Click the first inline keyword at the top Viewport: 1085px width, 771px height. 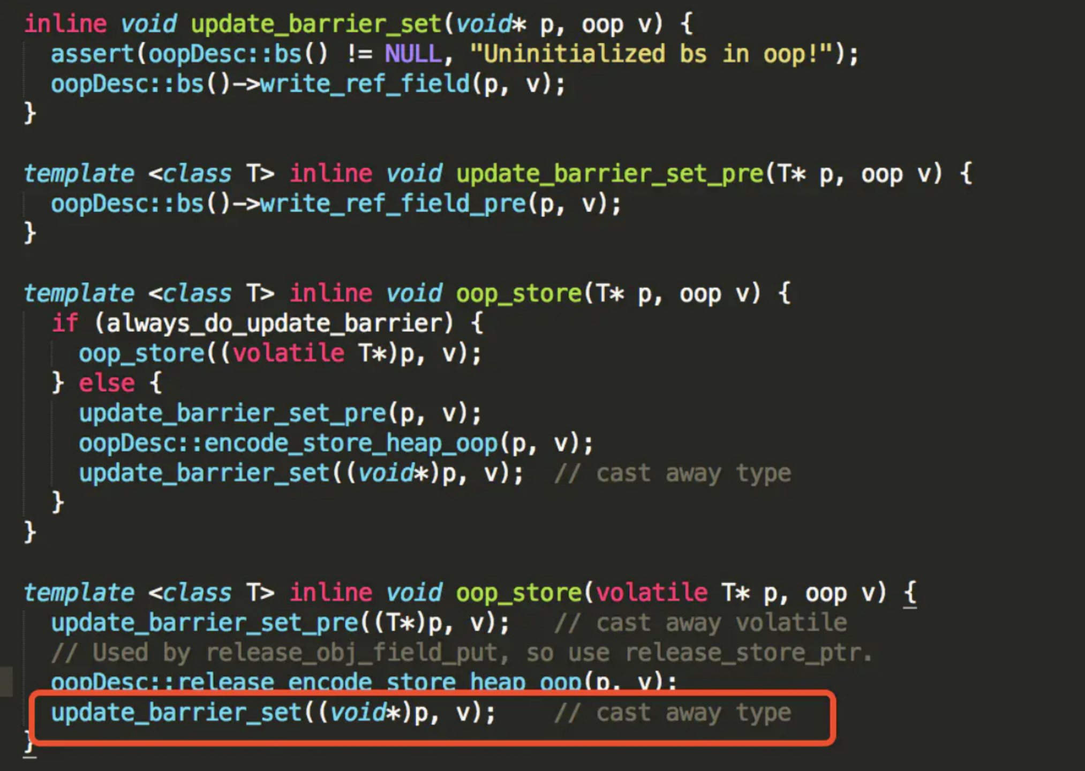click(x=65, y=25)
